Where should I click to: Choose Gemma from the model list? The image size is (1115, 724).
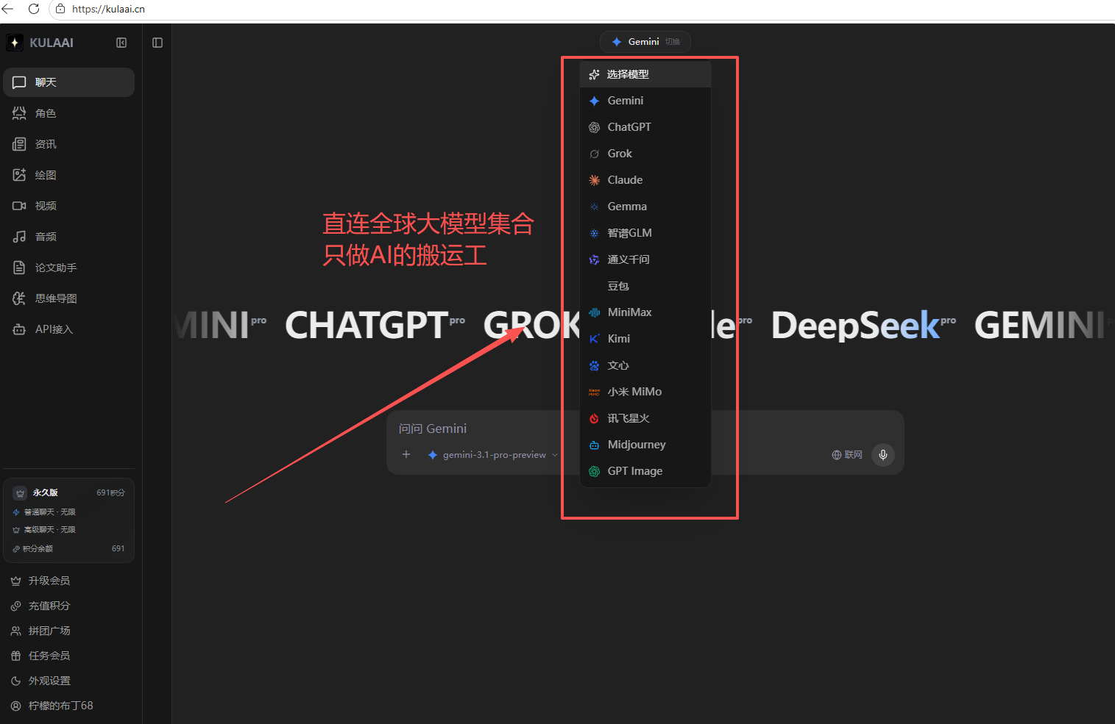pyautogui.click(x=645, y=207)
